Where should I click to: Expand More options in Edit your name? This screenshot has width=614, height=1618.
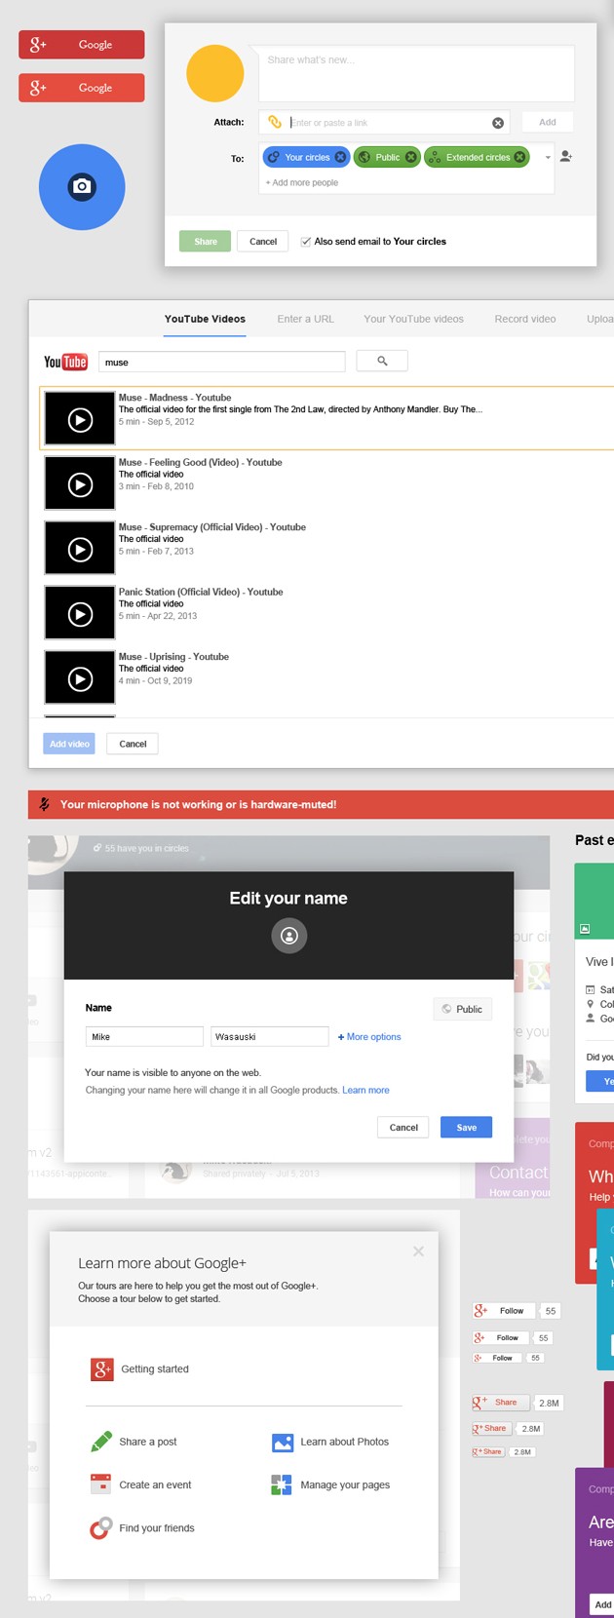tap(369, 1037)
